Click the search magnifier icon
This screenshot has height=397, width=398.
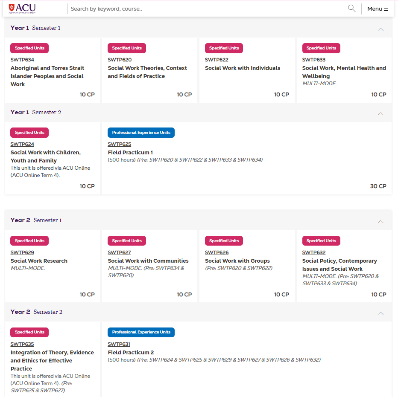pyautogui.click(x=351, y=9)
